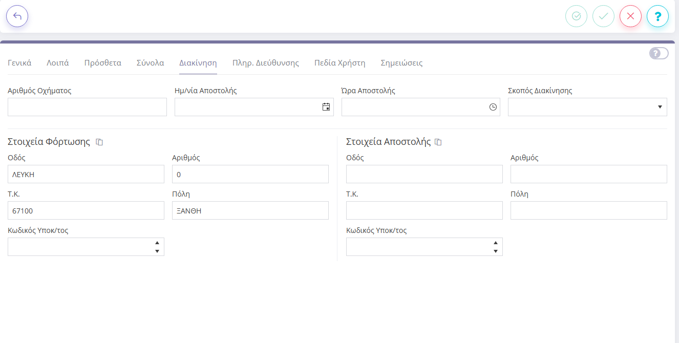Viewport: 679px width, 343px height.
Task: Click the Οδός field under Στοιχεία Αποστολής
Action: pyautogui.click(x=424, y=174)
